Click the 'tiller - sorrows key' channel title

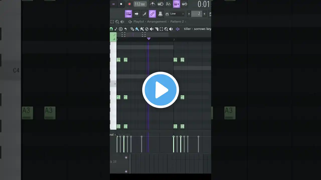click(x=197, y=29)
